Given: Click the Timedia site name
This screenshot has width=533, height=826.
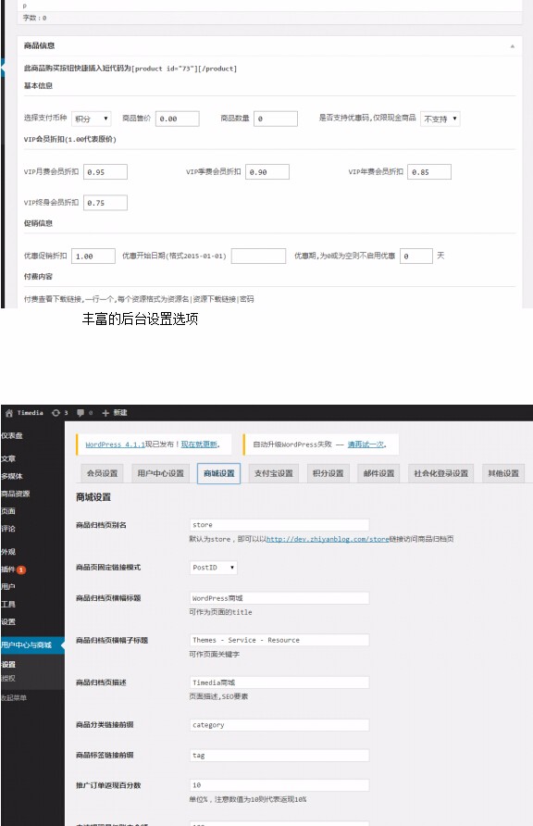Looking at the screenshot, I should [30, 413].
